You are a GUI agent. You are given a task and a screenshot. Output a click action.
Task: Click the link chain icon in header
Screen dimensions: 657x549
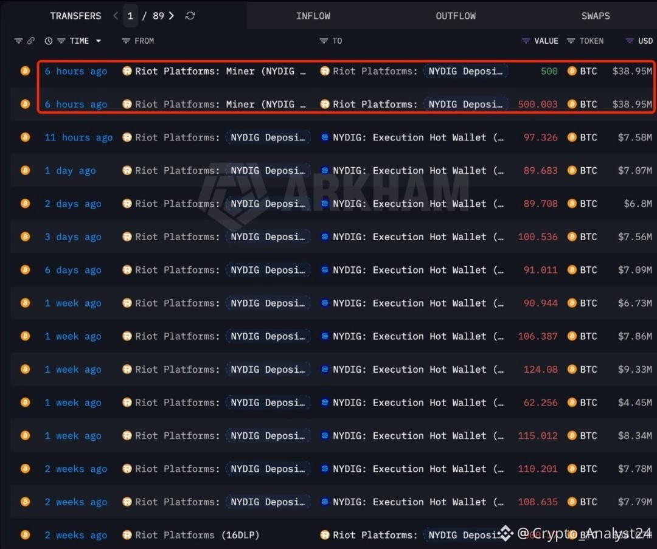click(31, 41)
